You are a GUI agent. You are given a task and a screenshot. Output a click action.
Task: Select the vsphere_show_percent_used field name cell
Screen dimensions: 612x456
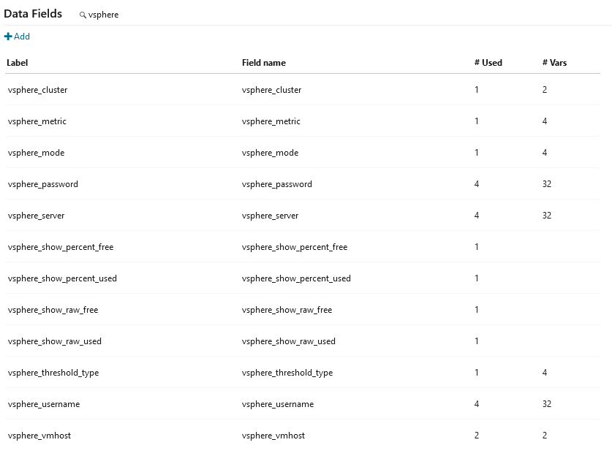point(296,278)
